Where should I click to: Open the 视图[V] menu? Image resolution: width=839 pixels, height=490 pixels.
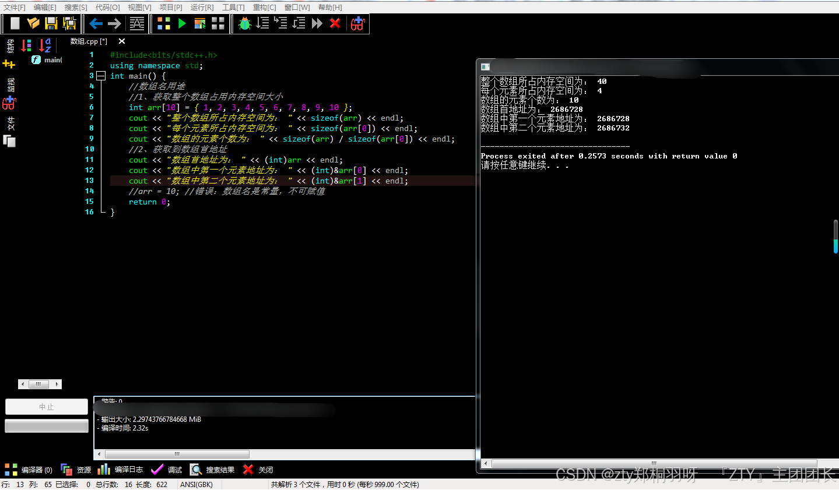[139, 7]
